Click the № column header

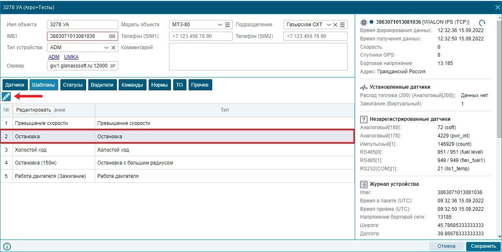click(x=6, y=110)
